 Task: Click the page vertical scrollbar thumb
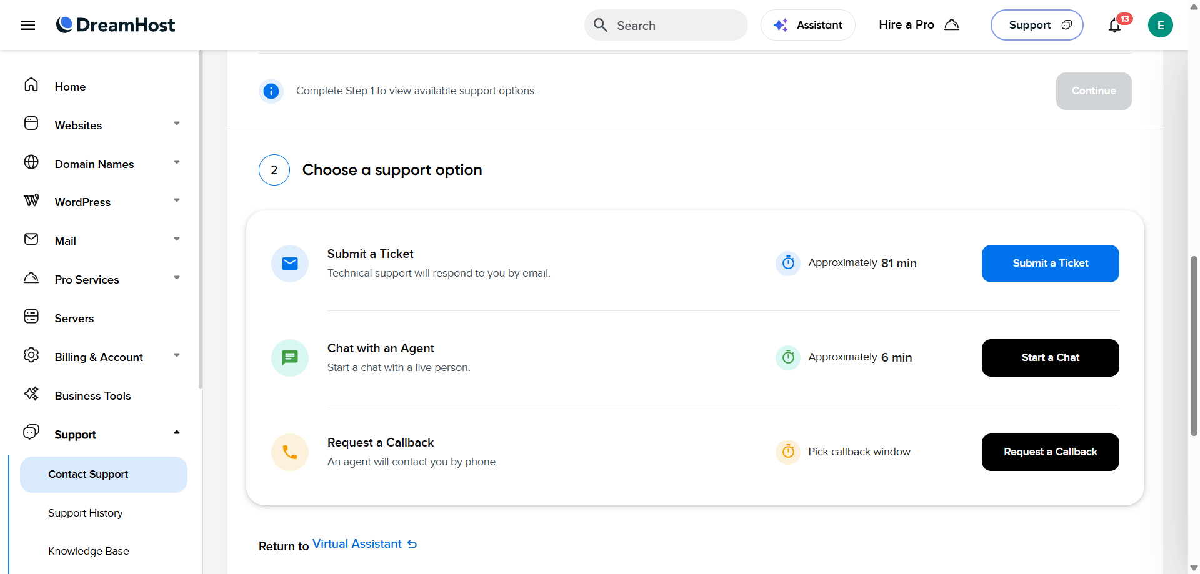click(x=1194, y=345)
